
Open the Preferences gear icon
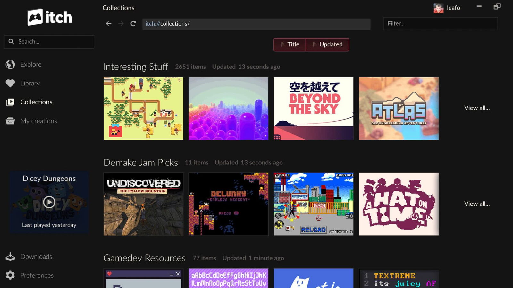11,275
